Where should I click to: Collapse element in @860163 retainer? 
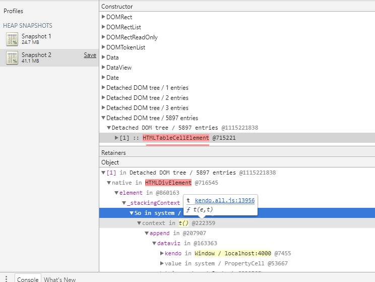click(116, 193)
